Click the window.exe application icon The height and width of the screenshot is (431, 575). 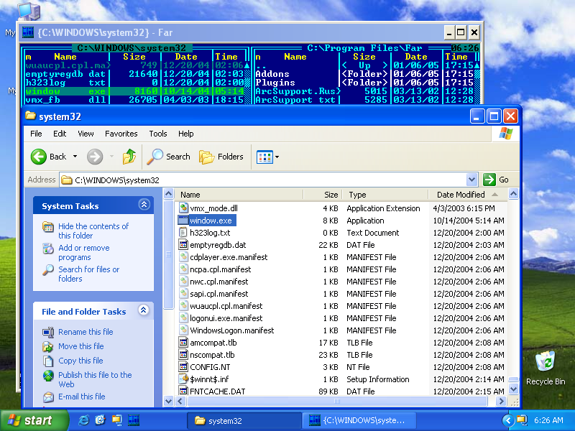pos(183,221)
